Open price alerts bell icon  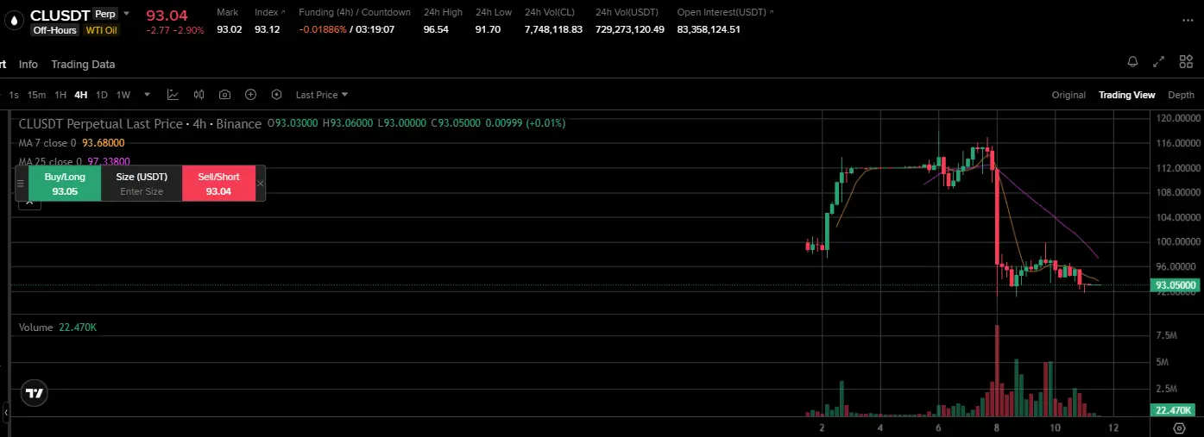(1132, 62)
